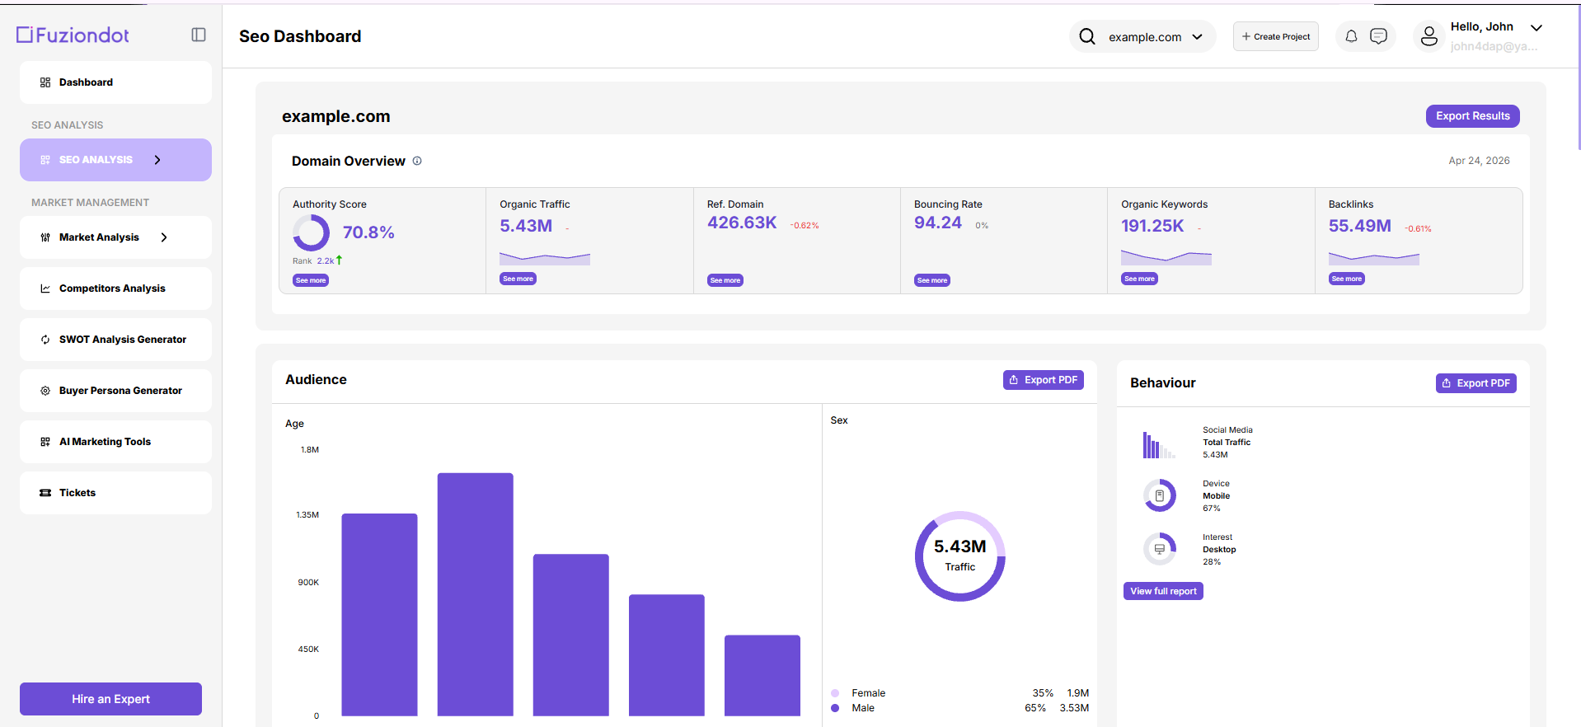Screen dimensions: 1581x727
Task: Click the Hire an Expert button
Action: point(110,699)
